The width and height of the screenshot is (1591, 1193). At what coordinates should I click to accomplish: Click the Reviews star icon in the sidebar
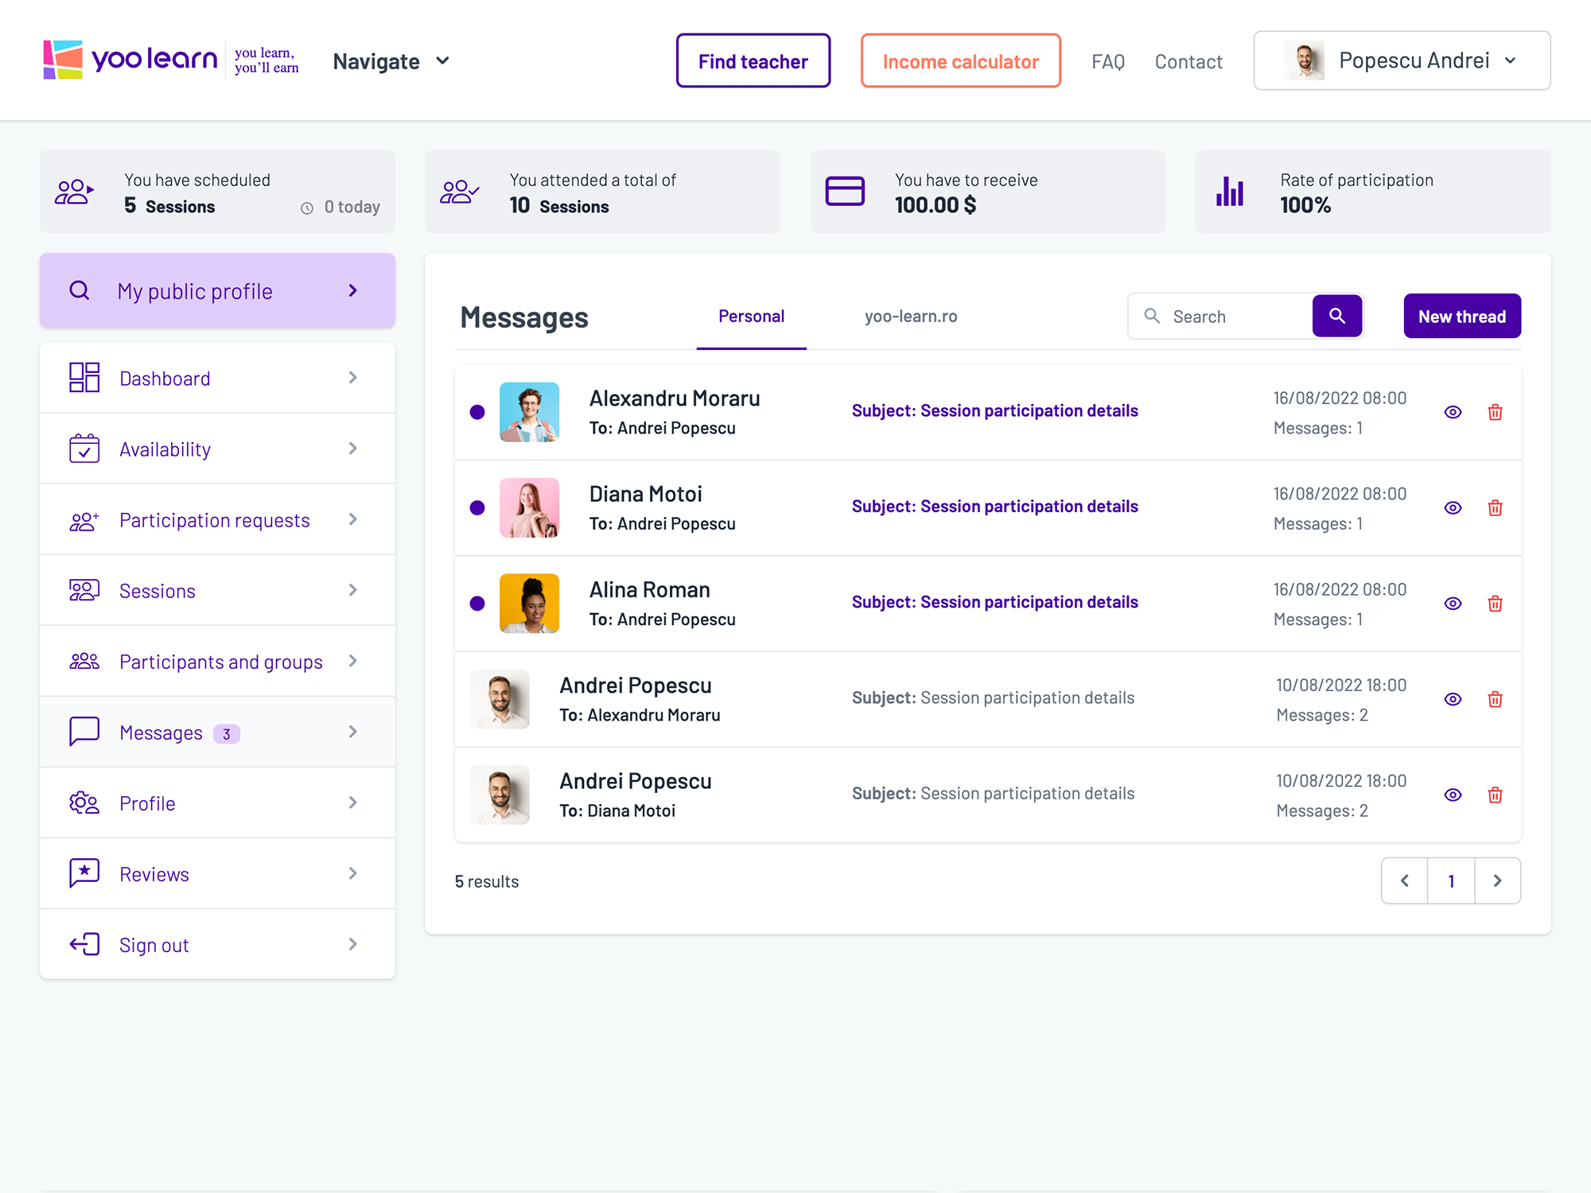click(84, 873)
